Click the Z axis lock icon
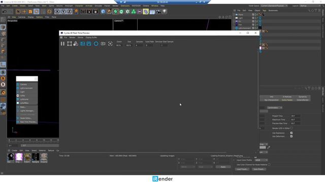 click(69, 12)
